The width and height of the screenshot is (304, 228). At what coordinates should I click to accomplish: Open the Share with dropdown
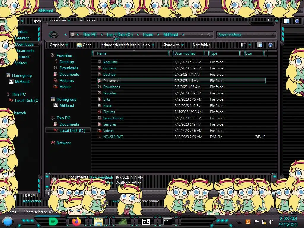point(173,45)
